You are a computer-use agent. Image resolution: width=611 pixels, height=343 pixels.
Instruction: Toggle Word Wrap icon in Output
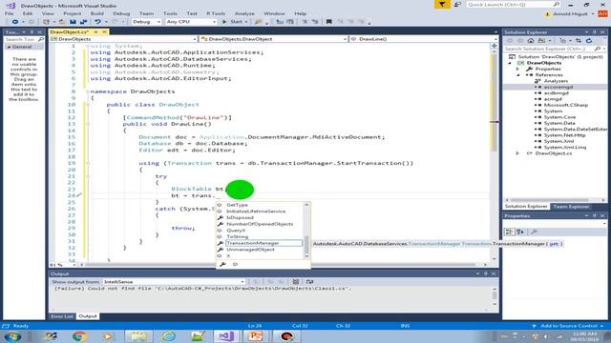[309, 282]
